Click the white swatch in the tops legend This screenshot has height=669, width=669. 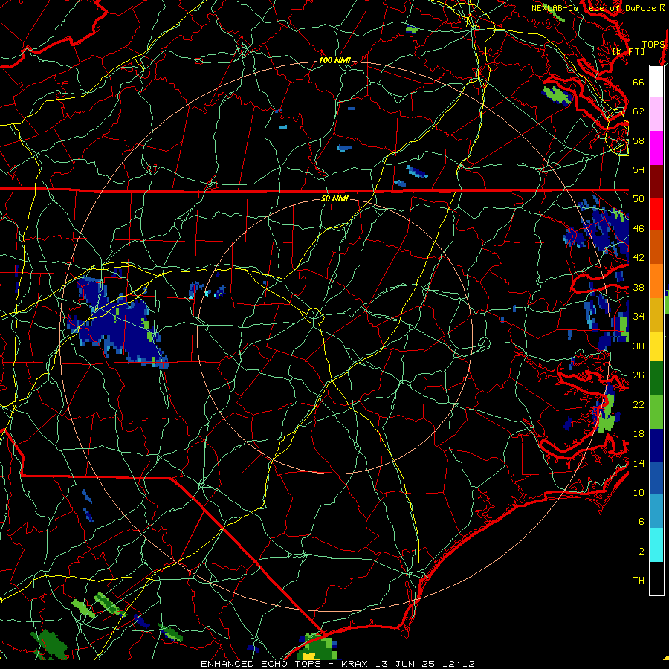click(x=656, y=82)
